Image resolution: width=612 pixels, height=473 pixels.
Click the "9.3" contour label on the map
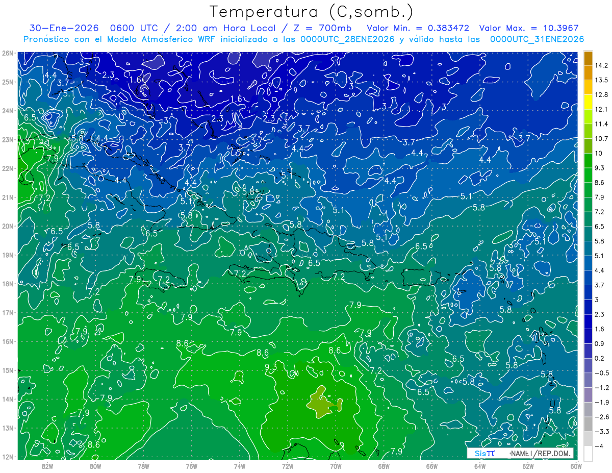coord(271,367)
